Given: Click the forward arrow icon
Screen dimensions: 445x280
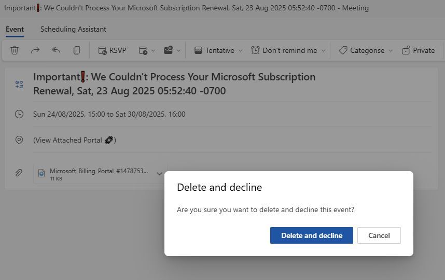Looking at the screenshot, I should click(35, 50).
